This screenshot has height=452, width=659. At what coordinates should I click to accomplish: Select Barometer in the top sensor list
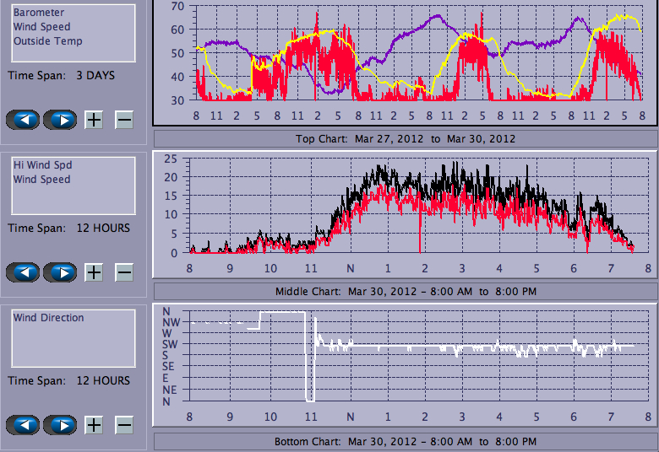pyautogui.click(x=39, y=13)
